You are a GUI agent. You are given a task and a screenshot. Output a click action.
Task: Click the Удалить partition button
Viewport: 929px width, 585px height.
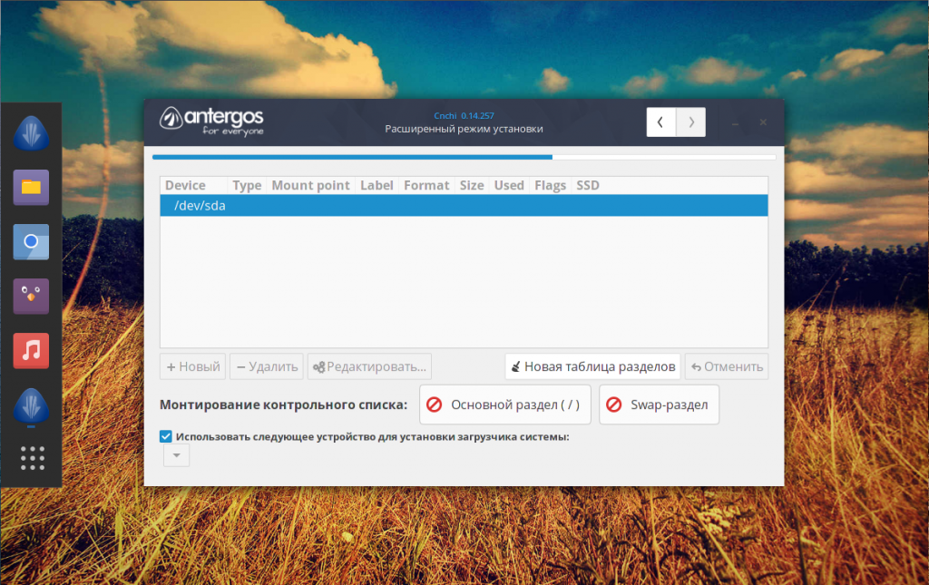coord(267,366)
